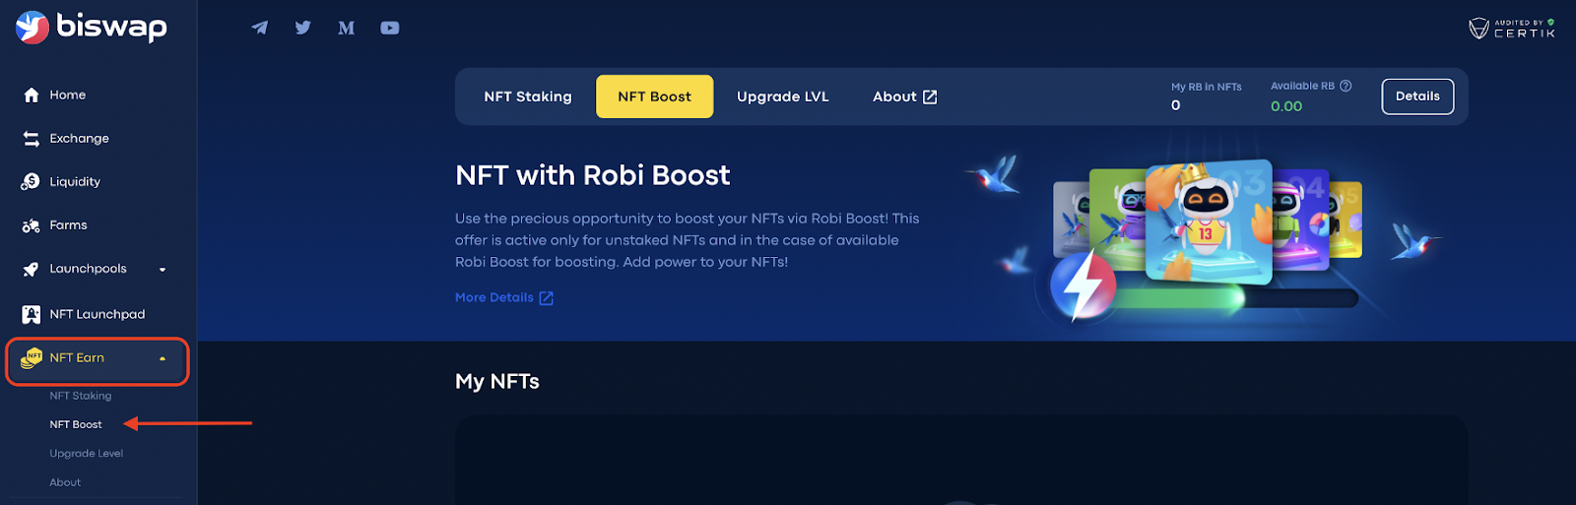Click the robot number 13 NFT card

(x=1209, y=222)
